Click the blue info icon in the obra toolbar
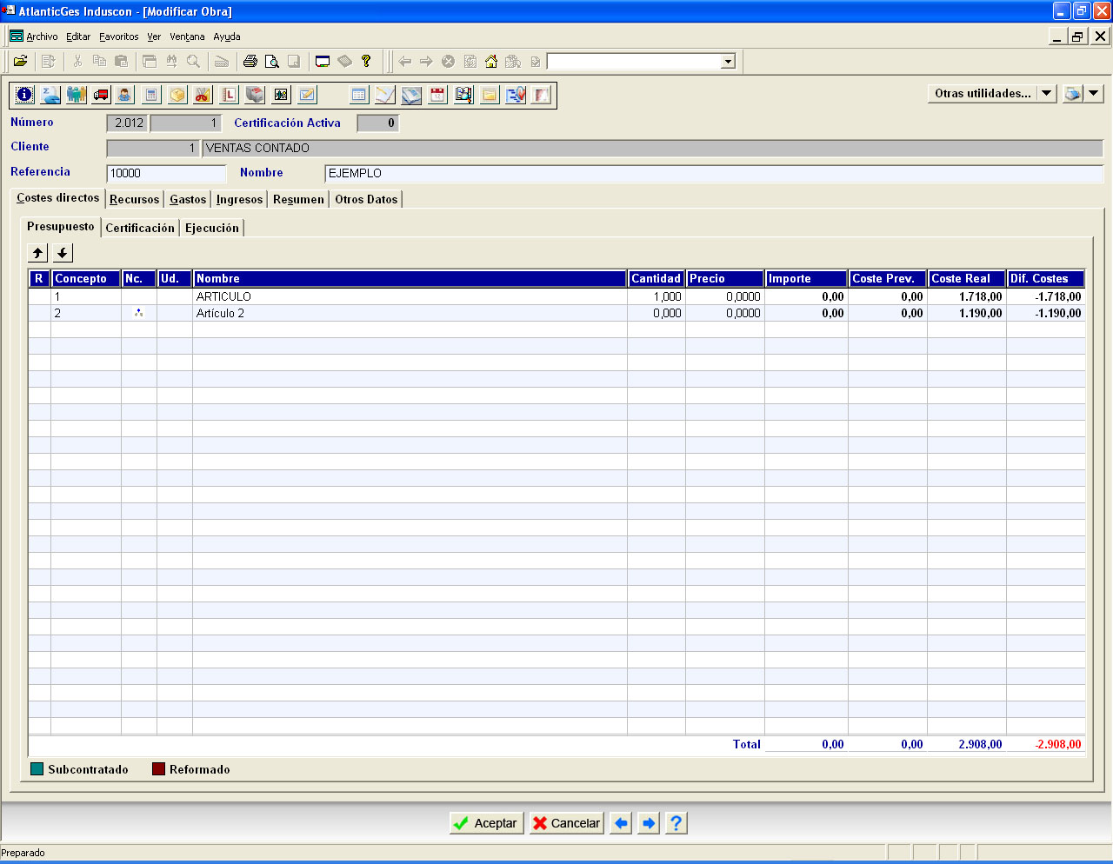 [24, 95]
